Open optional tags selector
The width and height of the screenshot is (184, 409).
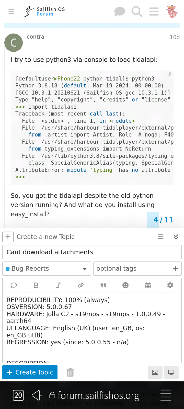[137, 269]
